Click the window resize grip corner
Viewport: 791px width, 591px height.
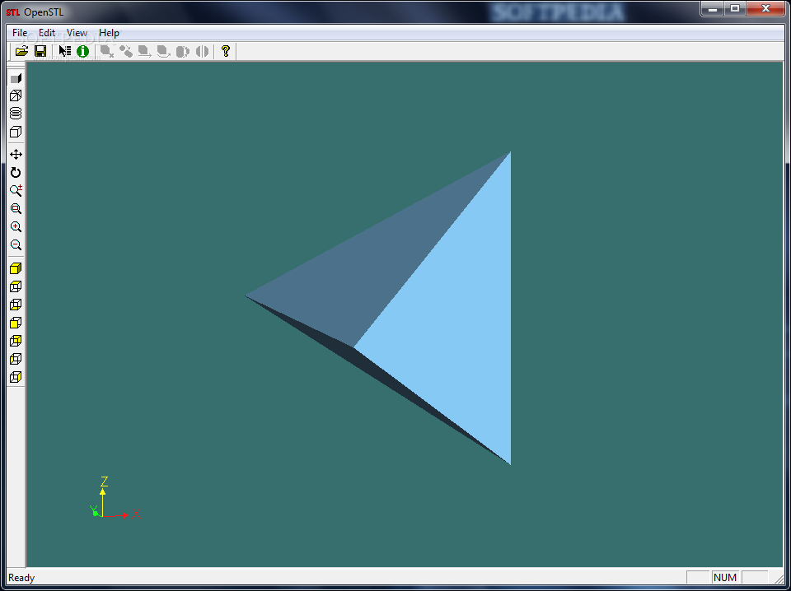779,578
